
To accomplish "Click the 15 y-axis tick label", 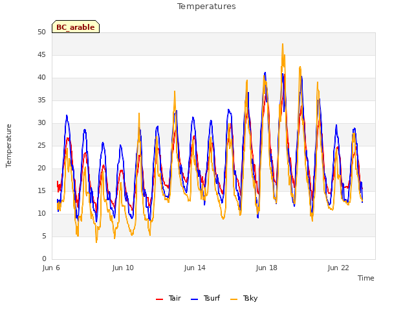I will click(41, 190).
